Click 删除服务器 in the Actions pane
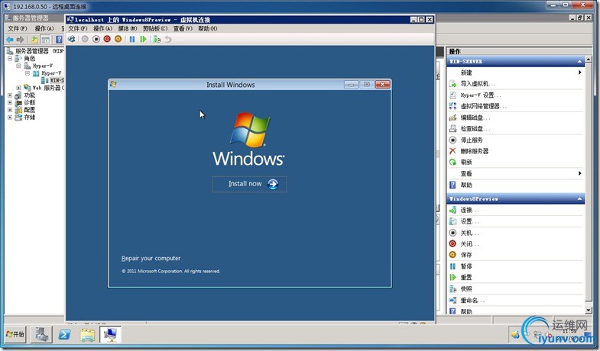Image resolution: width=600 pixels, height=351 pixels. (474, 151)
